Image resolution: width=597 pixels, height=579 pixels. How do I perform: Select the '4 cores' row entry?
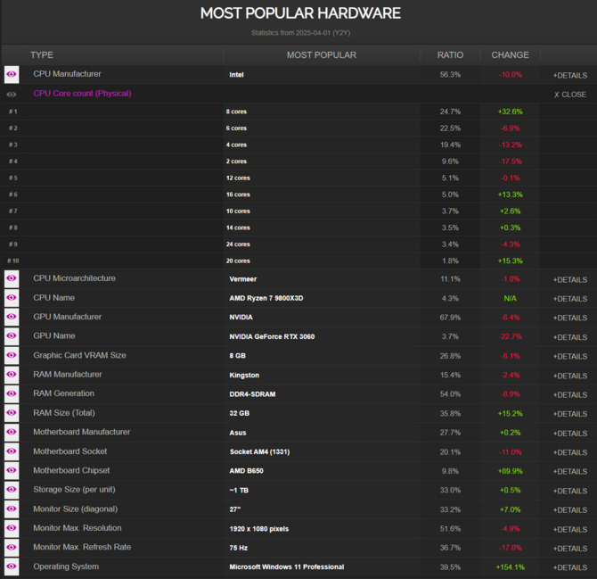click(x=236, y=145)
